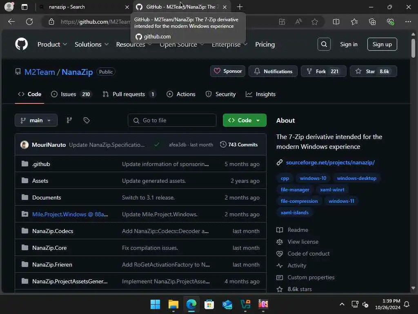
Task: Click the Sponsor button
Action: (x=228, y=71)
